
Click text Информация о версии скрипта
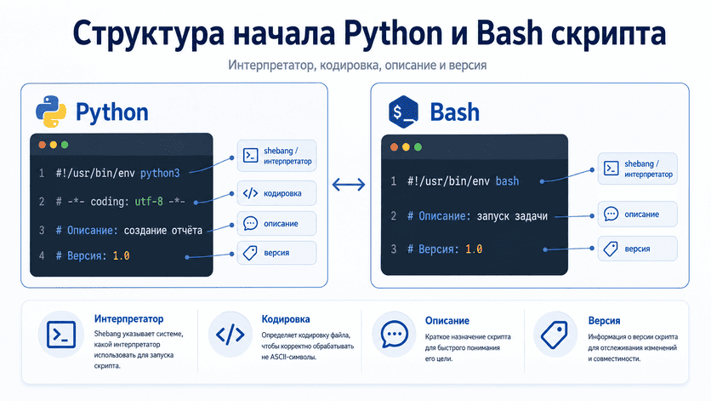pos(633,337)
